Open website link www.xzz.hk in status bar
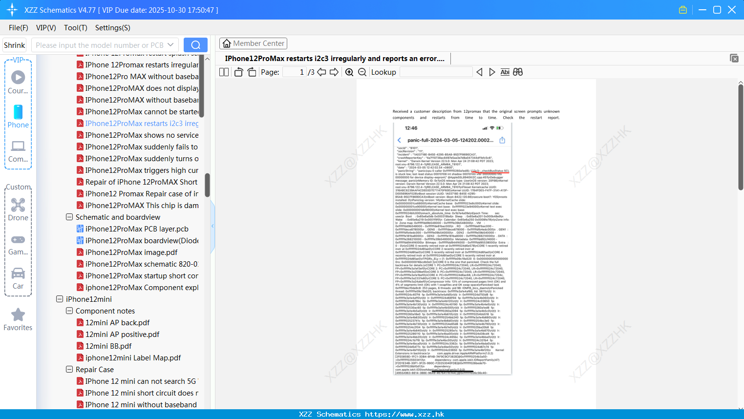The image size is (744, 419). click(x=404, y=414)
